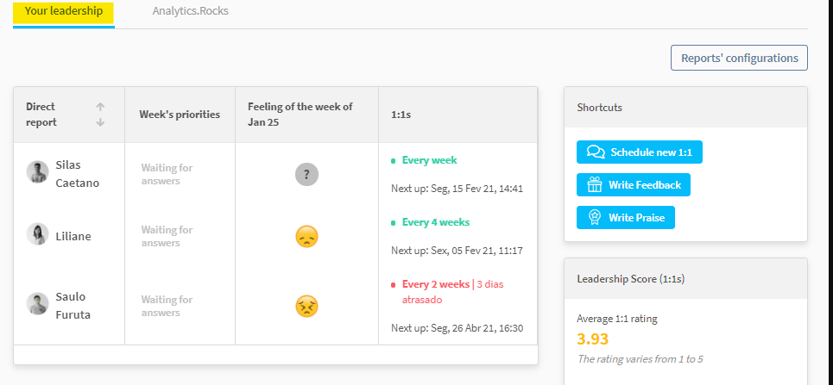Open Reports' configurations
The width and height of the screenshot is (833, 385).
point(739,58)
